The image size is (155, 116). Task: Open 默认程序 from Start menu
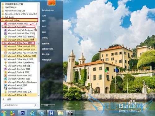[x=46, y=54]
